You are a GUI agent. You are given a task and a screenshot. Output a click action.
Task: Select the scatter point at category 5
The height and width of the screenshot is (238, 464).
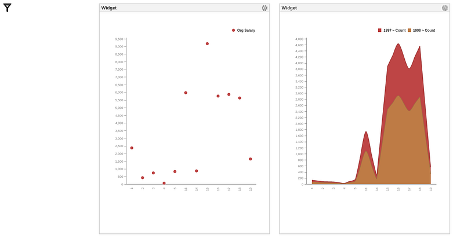(x=175, y=171)
